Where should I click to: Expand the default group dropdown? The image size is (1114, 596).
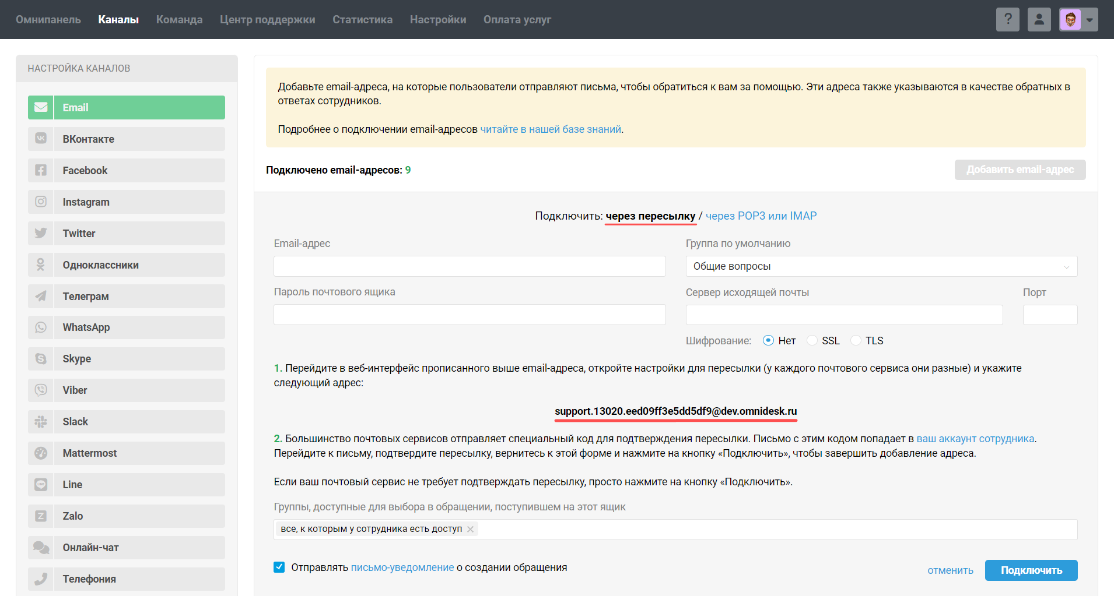tap(881, 266)
